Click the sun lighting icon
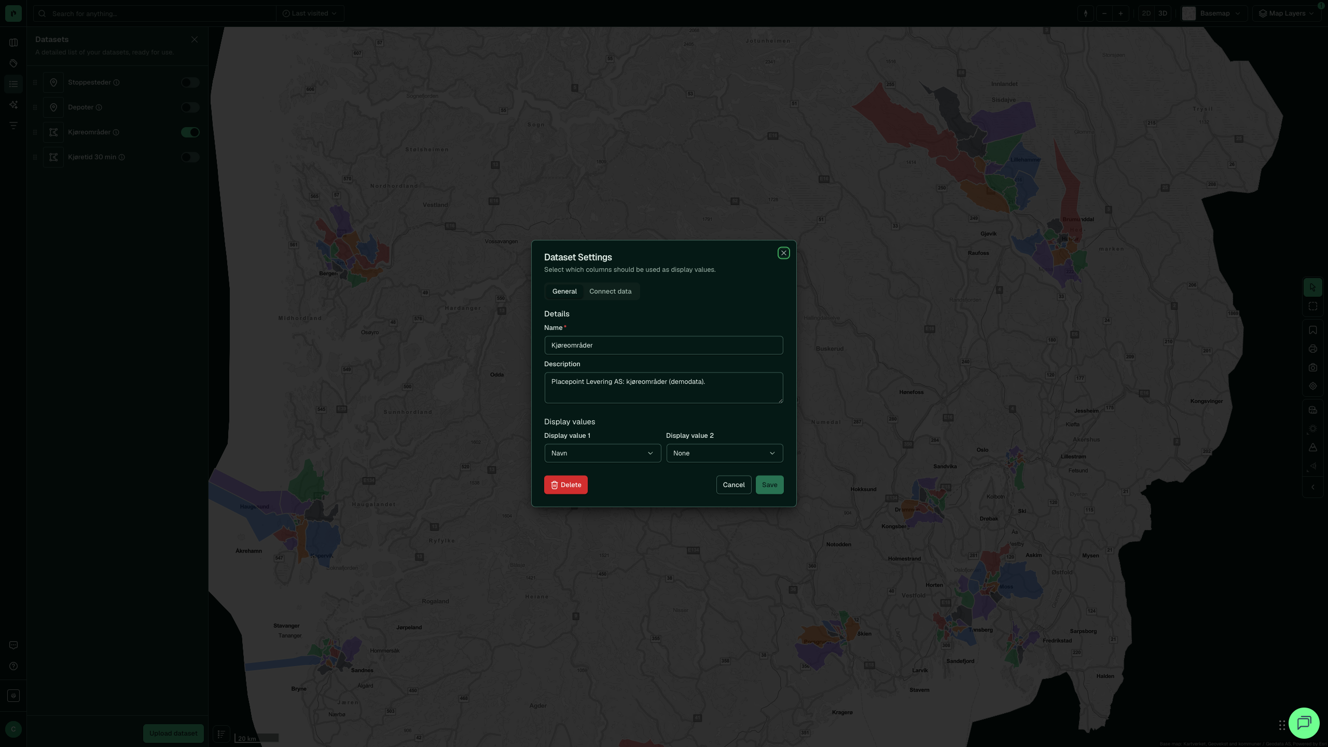Viewport: 1328px width, 747px height. click(1313, 429)
